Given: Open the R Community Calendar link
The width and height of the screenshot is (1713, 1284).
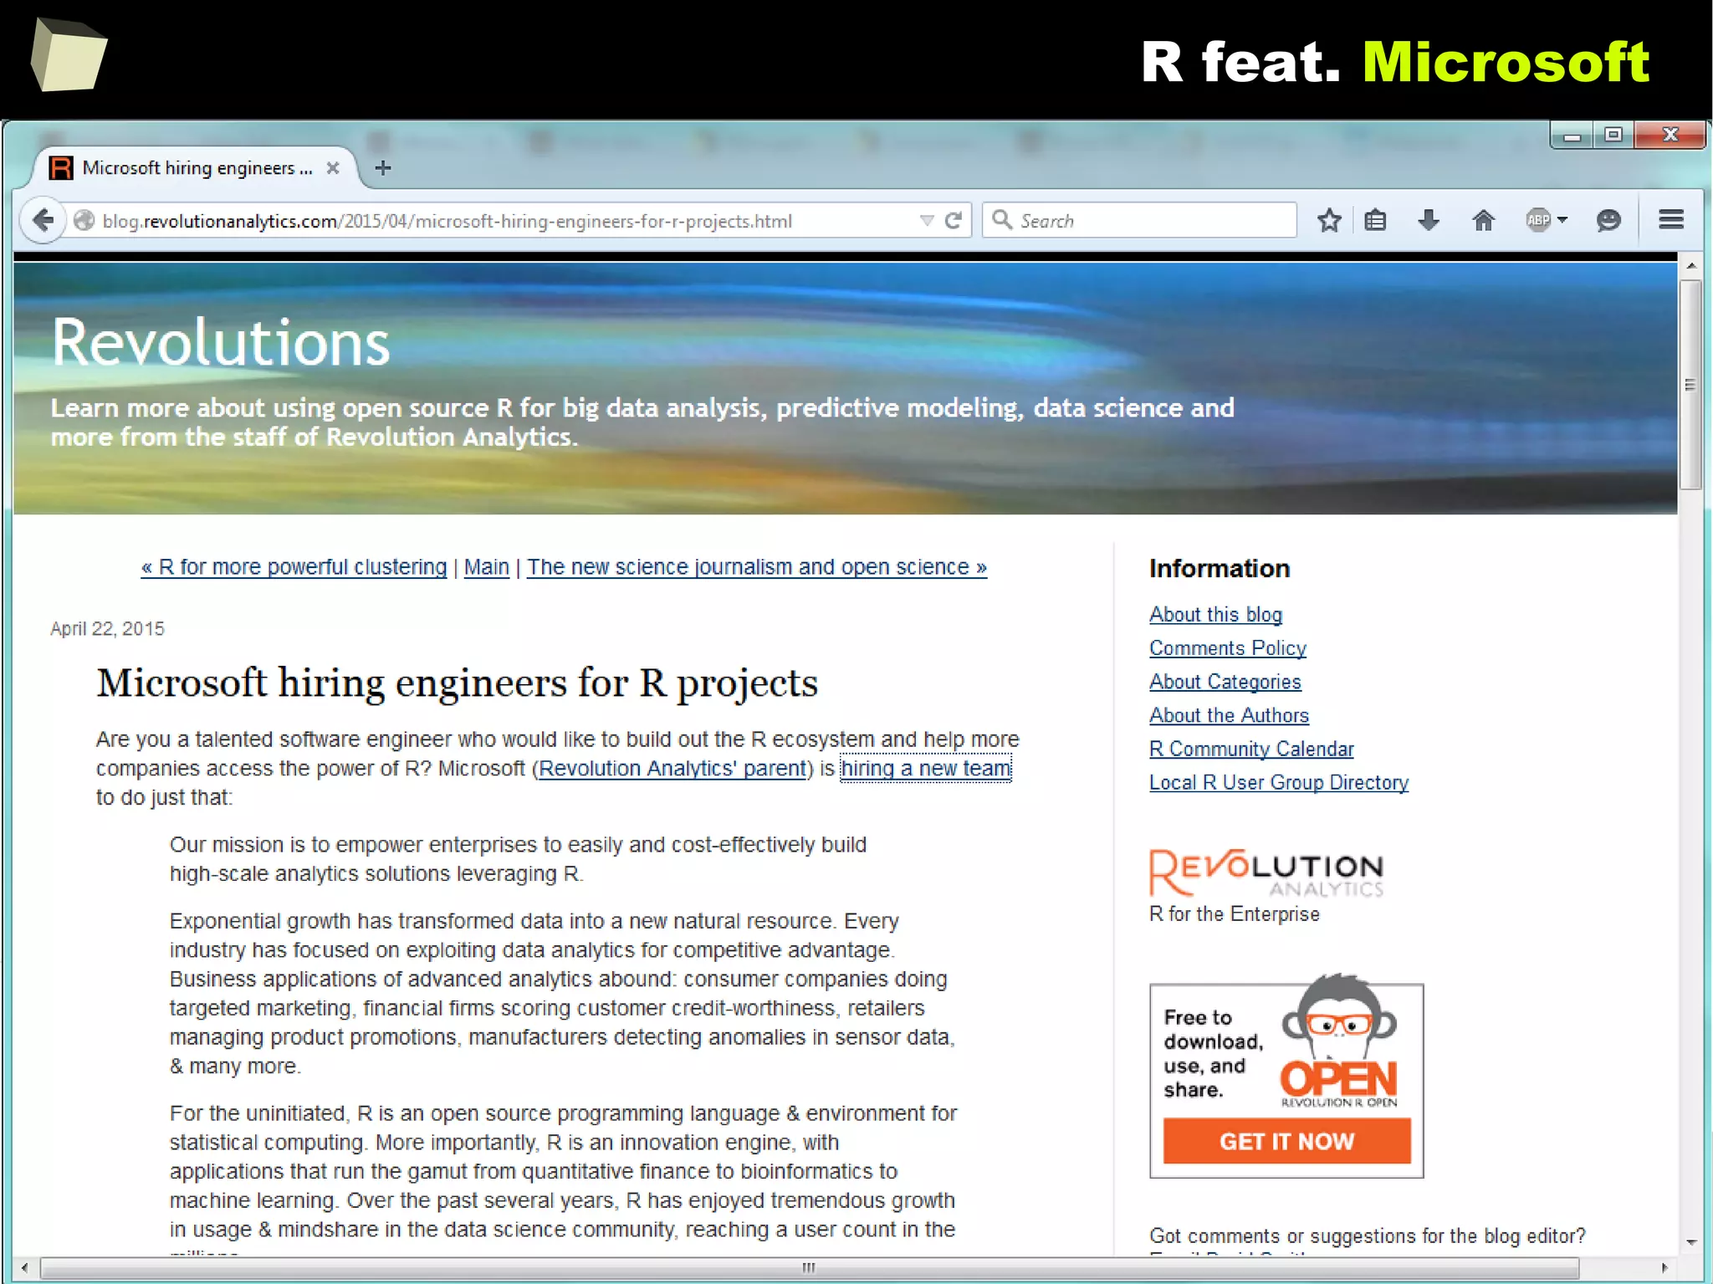Looking at the screenshot, I should [x=1251, y=749].
